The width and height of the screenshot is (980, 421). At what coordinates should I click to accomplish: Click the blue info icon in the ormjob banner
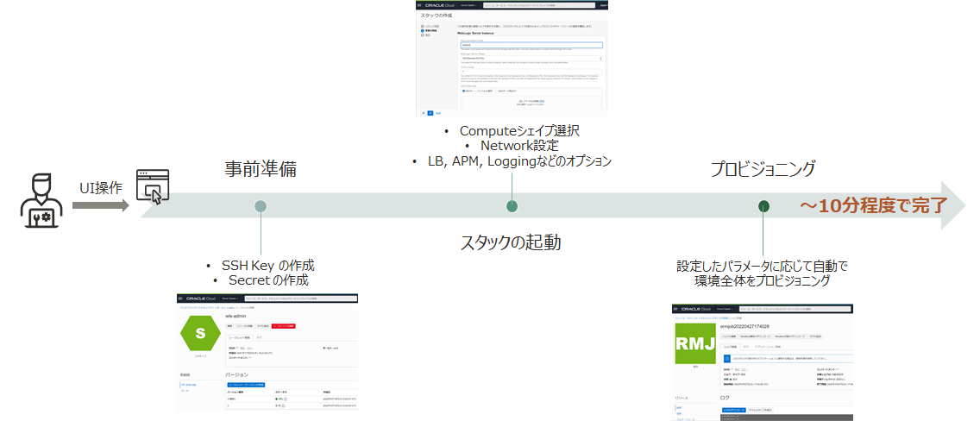click(x=727, y=359)
